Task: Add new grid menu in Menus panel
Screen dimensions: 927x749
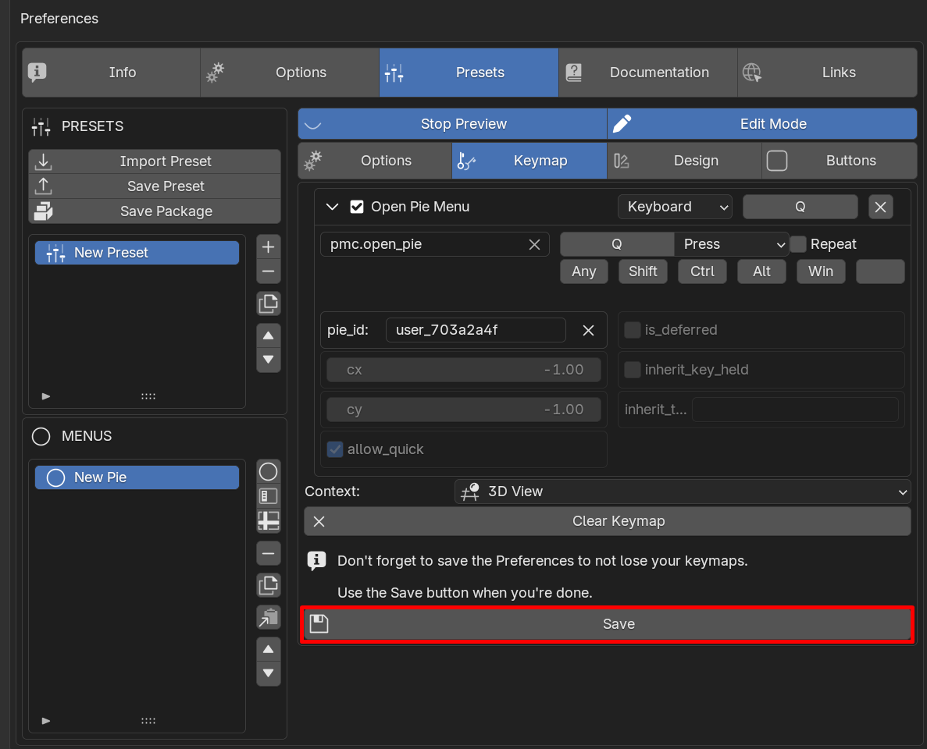Action: (x=268, y=521)
